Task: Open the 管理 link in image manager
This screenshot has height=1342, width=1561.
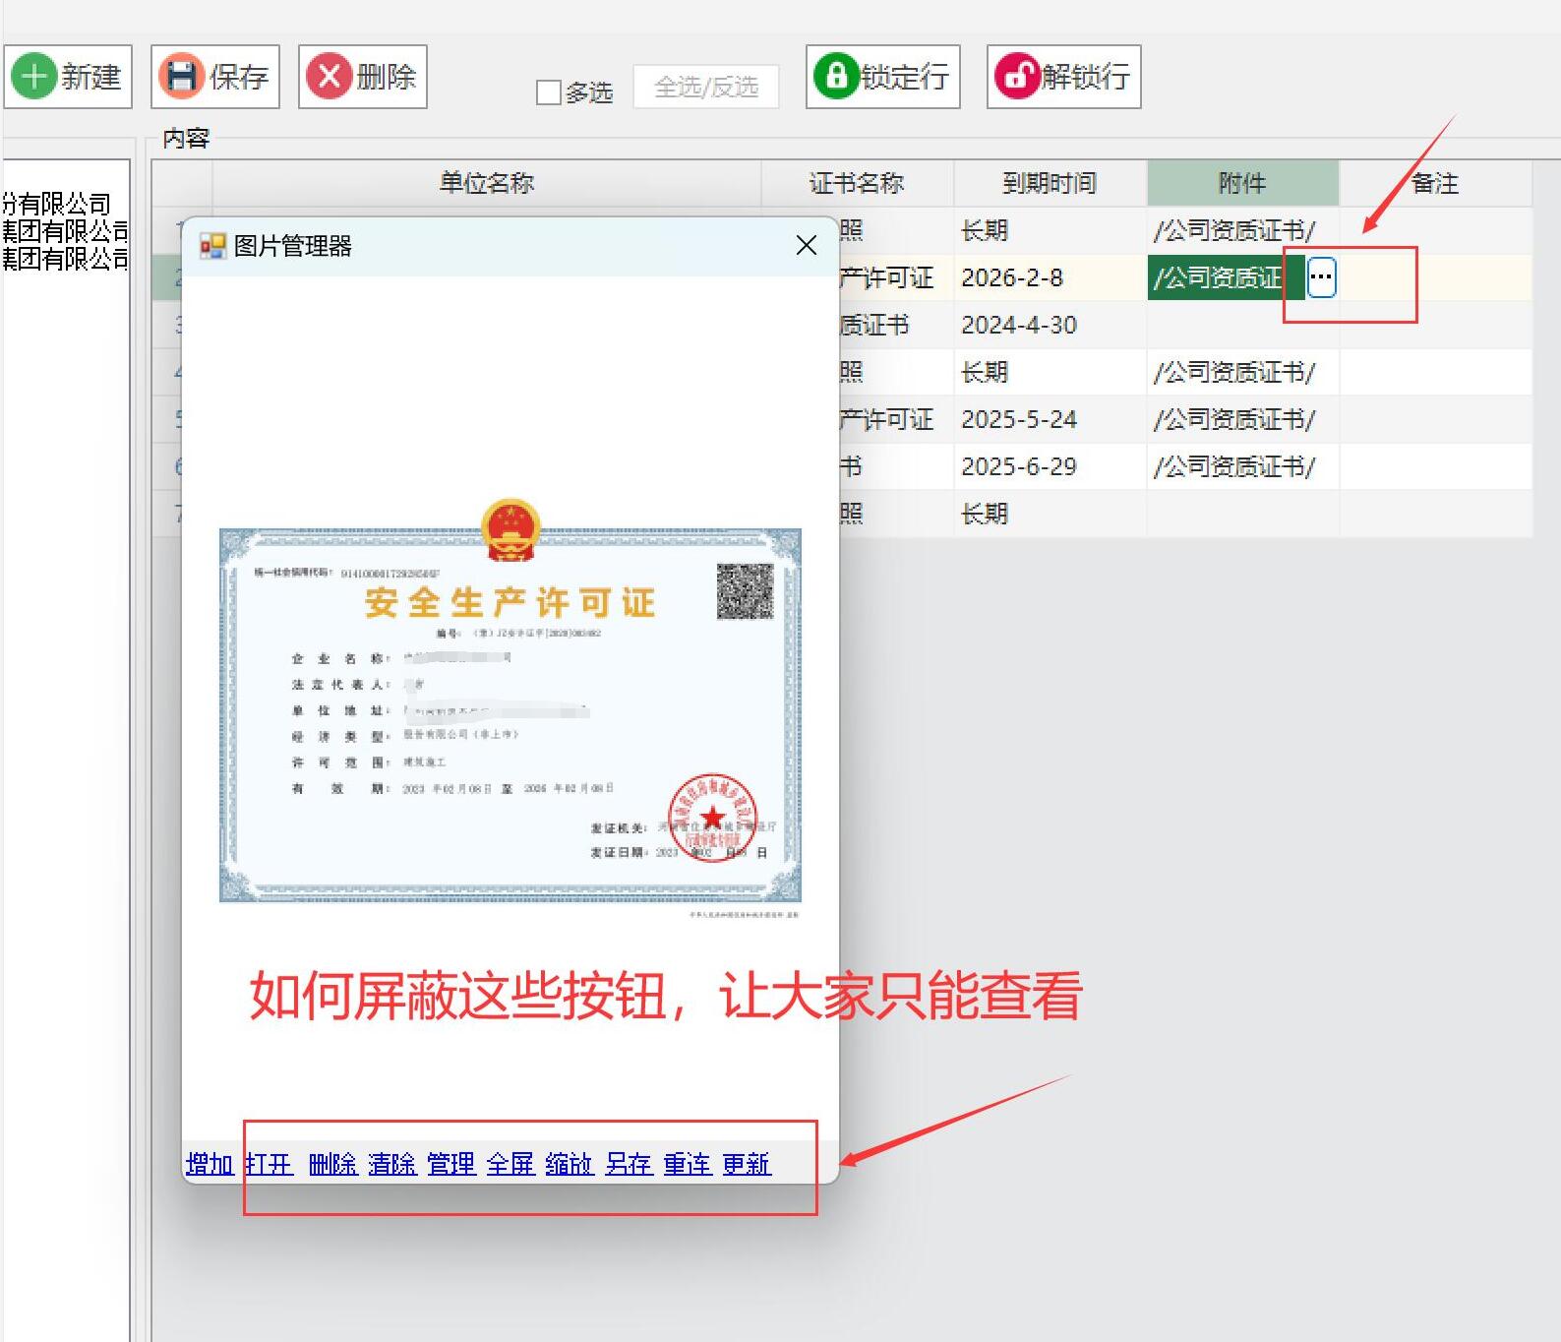Action: [x=450, y=1164]
